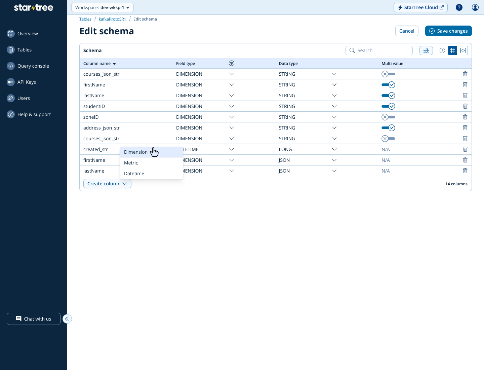Open data type dropdown for created_str

(334, 149)
